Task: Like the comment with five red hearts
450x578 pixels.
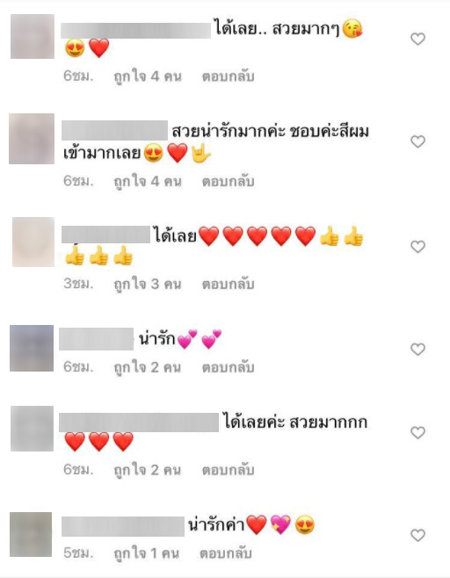Action: click(417, 247)
